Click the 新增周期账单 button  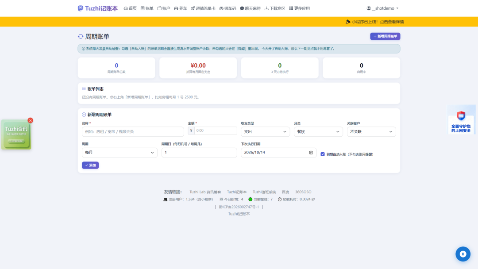pyautogui.click(x=385, y=36)
